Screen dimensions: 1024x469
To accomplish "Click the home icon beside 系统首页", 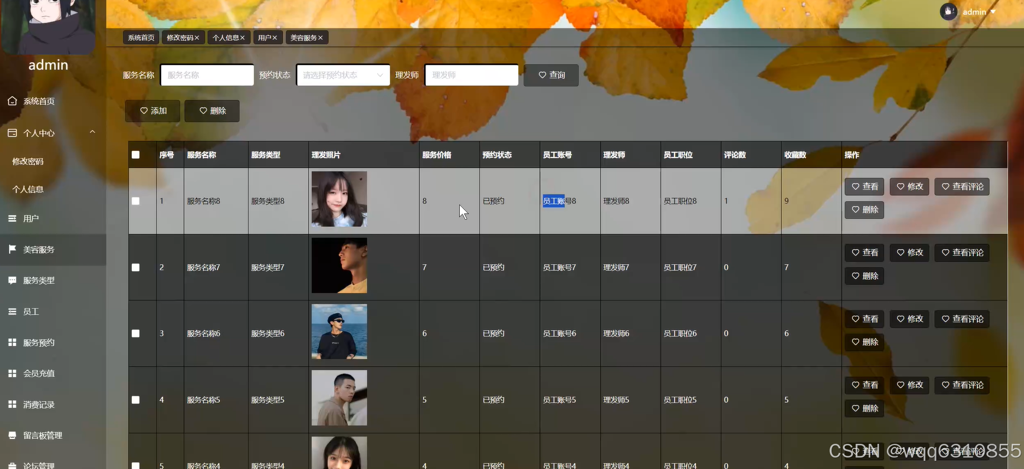I will click(x=12, y=101).
